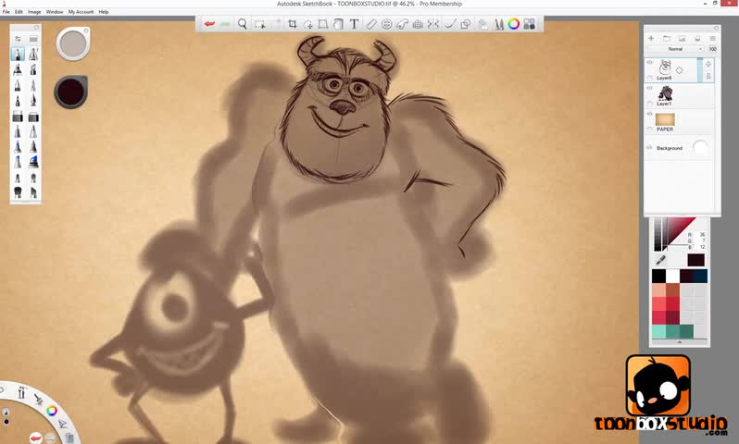Open the Perspective guides tool

[418, 24]
